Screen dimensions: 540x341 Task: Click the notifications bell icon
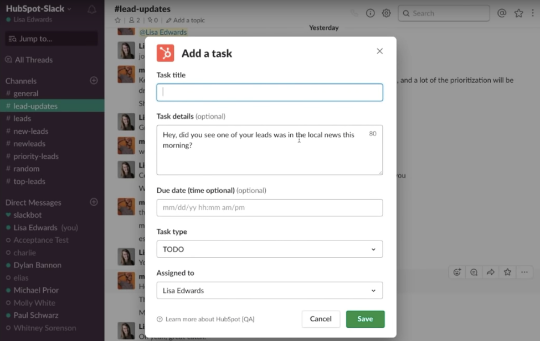click(91, 9)
